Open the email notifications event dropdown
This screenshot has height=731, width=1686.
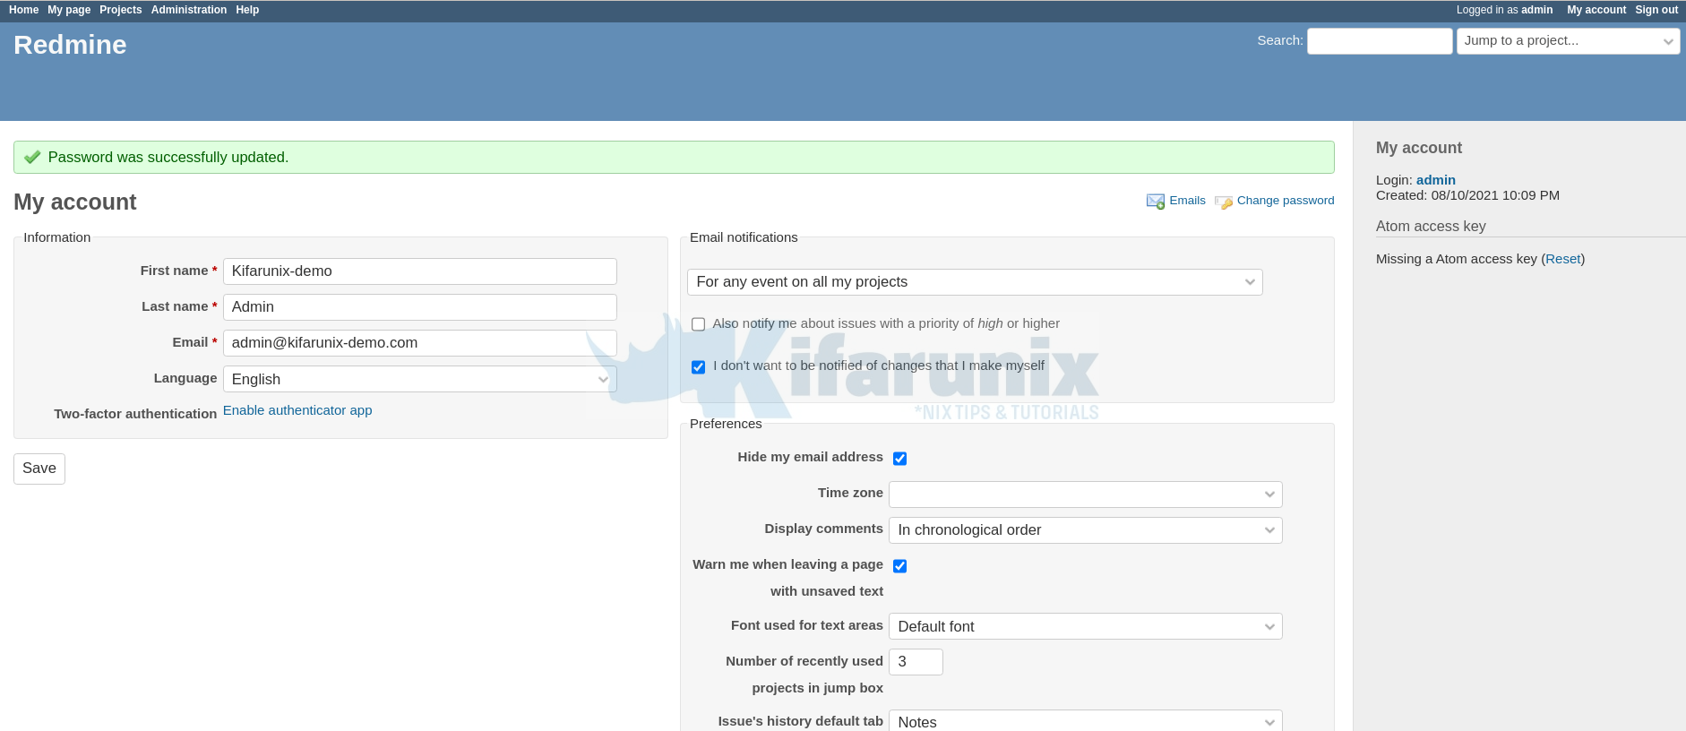coord(975,282)
